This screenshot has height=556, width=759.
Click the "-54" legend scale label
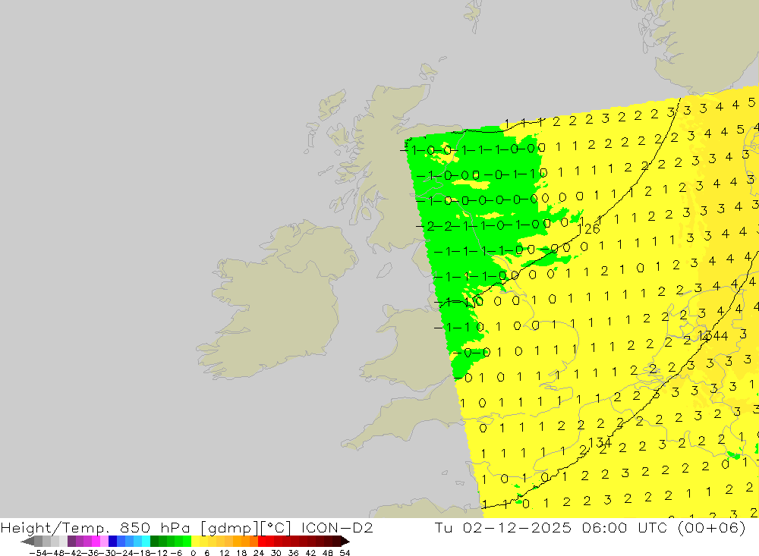click(x=38, y=553)
